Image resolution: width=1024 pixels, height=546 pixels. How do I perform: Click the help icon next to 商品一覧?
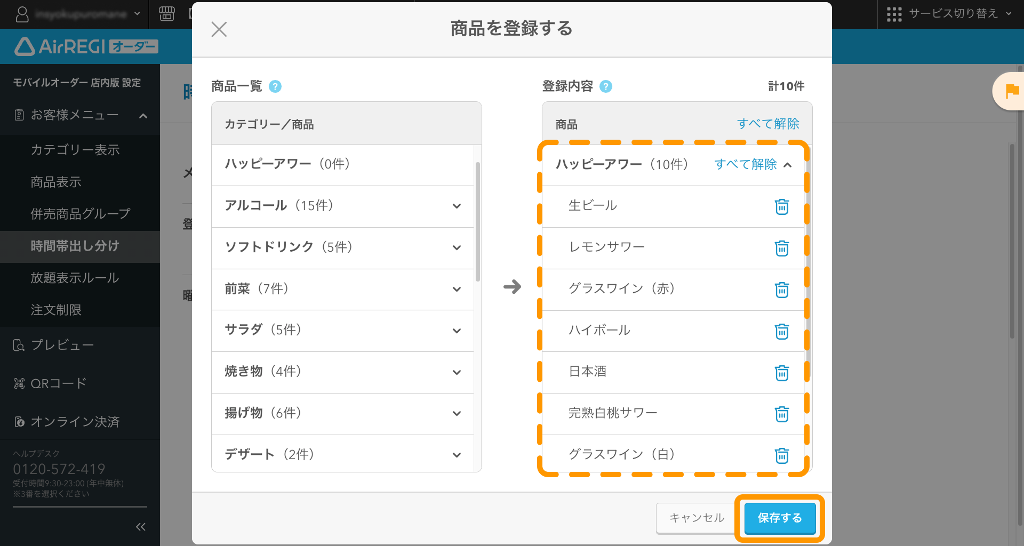275,86
